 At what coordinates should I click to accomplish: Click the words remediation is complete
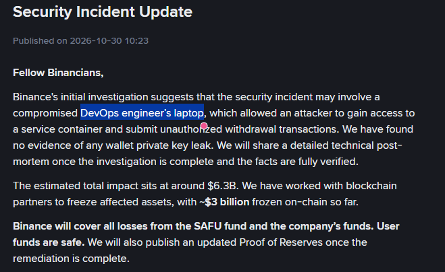pos(71,259)
